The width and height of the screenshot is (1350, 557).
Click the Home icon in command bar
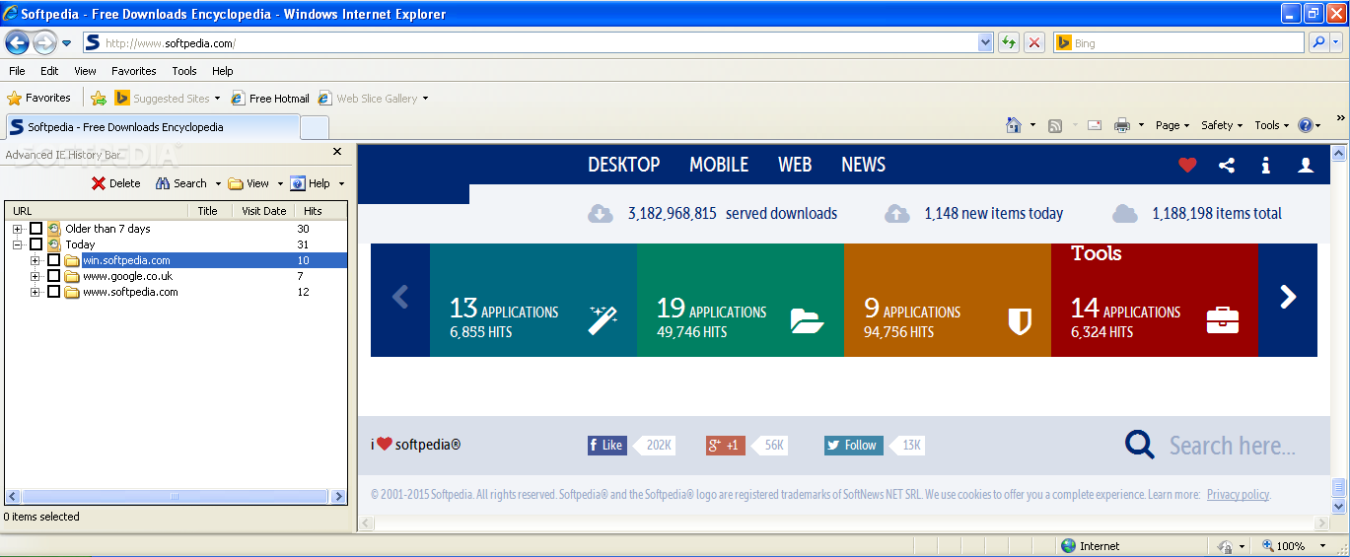coord(1014,125)
